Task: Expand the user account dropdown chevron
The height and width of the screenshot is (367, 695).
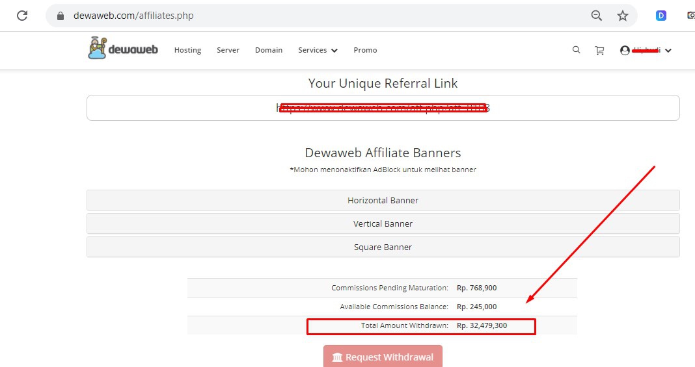Action: tap(668, 51)
